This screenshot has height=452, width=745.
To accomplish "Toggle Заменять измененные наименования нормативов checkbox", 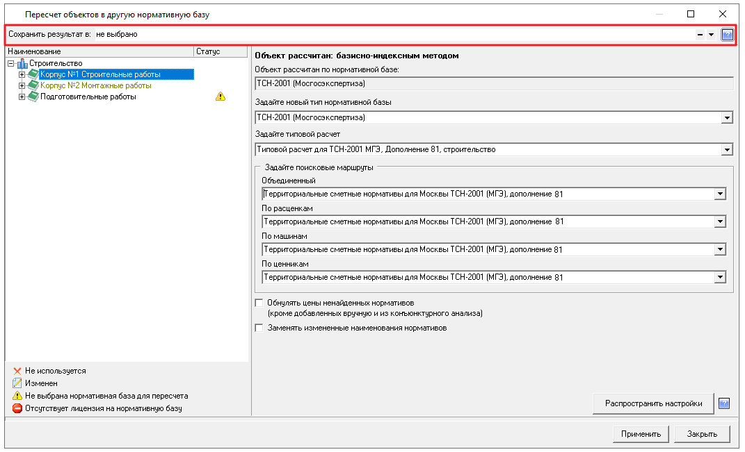I will click(259, 328).
